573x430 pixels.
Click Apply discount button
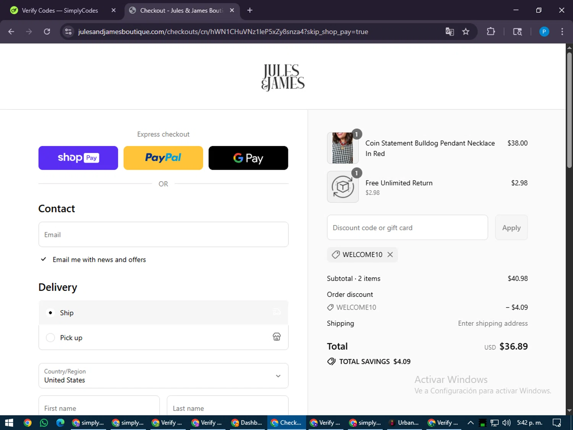pyautogui.click(x=511, y=227)
